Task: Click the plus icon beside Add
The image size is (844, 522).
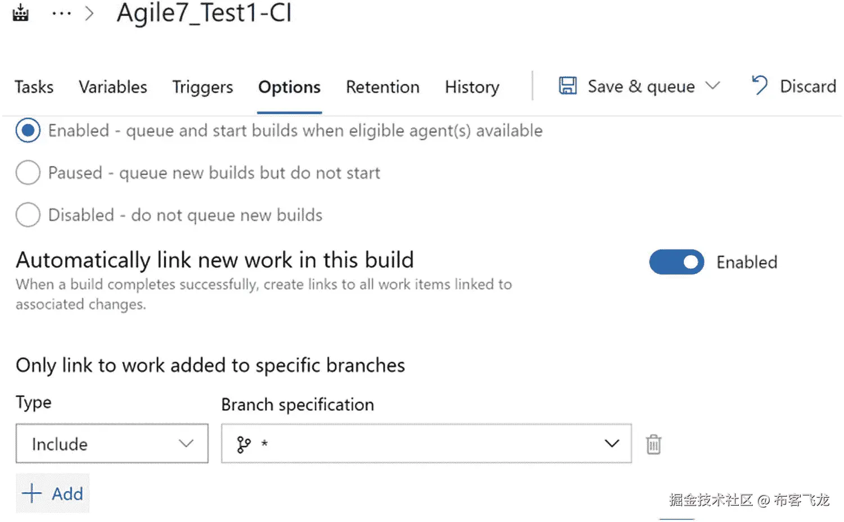Action: coord(31,493)
